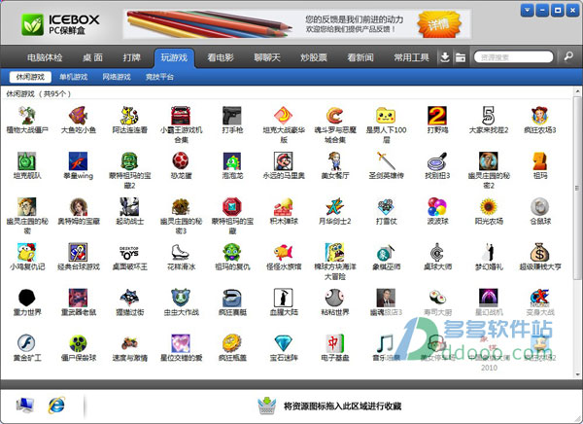
Task: Open My Computer icon in bottom bar
Action: tap(25, 405)
